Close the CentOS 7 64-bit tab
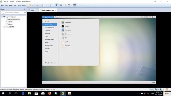Image resolution: width=171 pixels, height=96 pixels. pyautogui.click(x=56, y=10)
